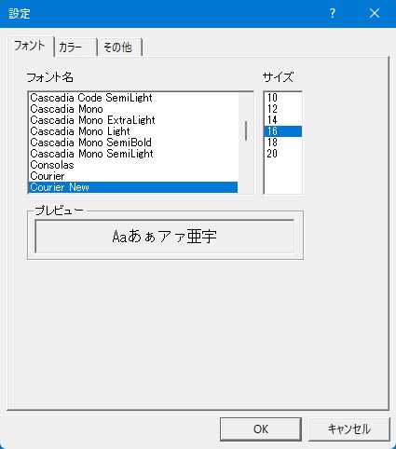
Task: Set font size to 10
Action: [x=282, y=98]
